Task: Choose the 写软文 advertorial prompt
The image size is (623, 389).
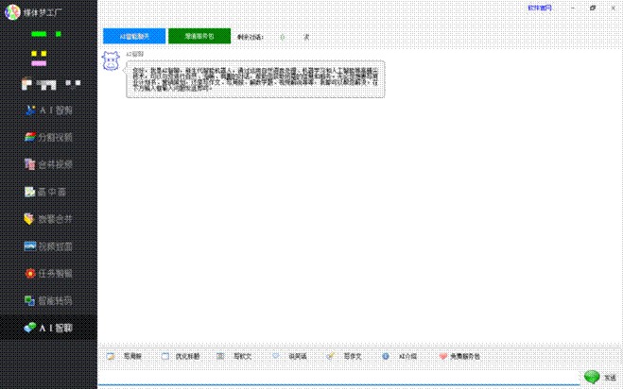Action: [x=234, y=357]
